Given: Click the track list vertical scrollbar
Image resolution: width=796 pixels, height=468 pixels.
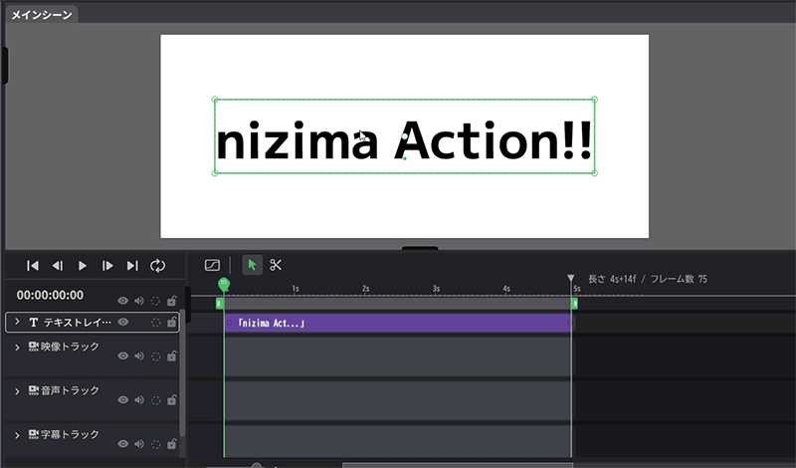Looking at the screenshot, I should tap(183, 372).
